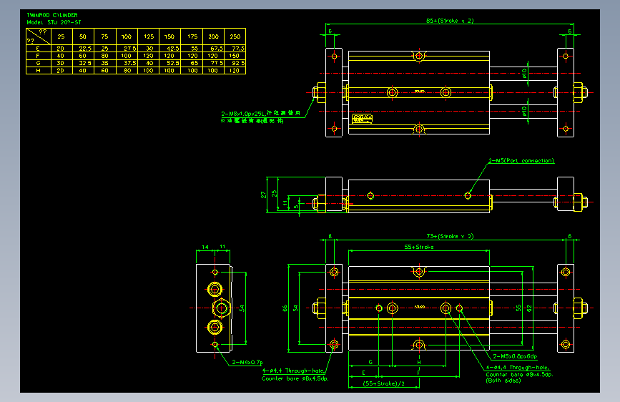Click table value 22.5 in E row
The image size is (620, 402).
pos(85,49)
